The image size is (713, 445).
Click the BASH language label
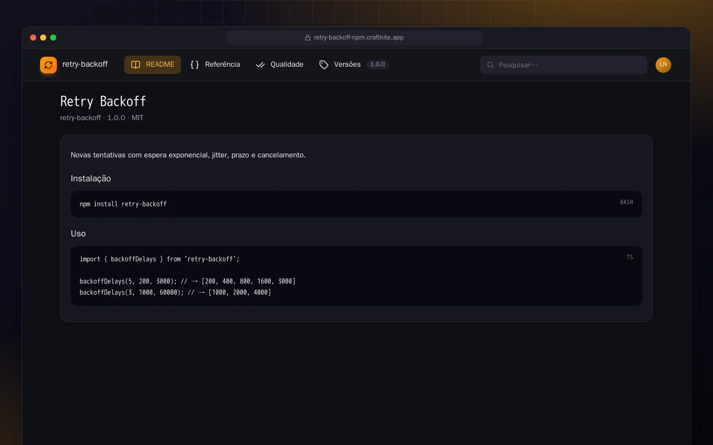point(627,202)
